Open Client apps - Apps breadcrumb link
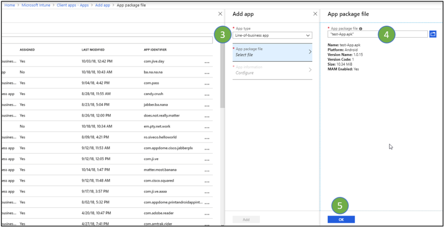444x227 pixels. 73,5
